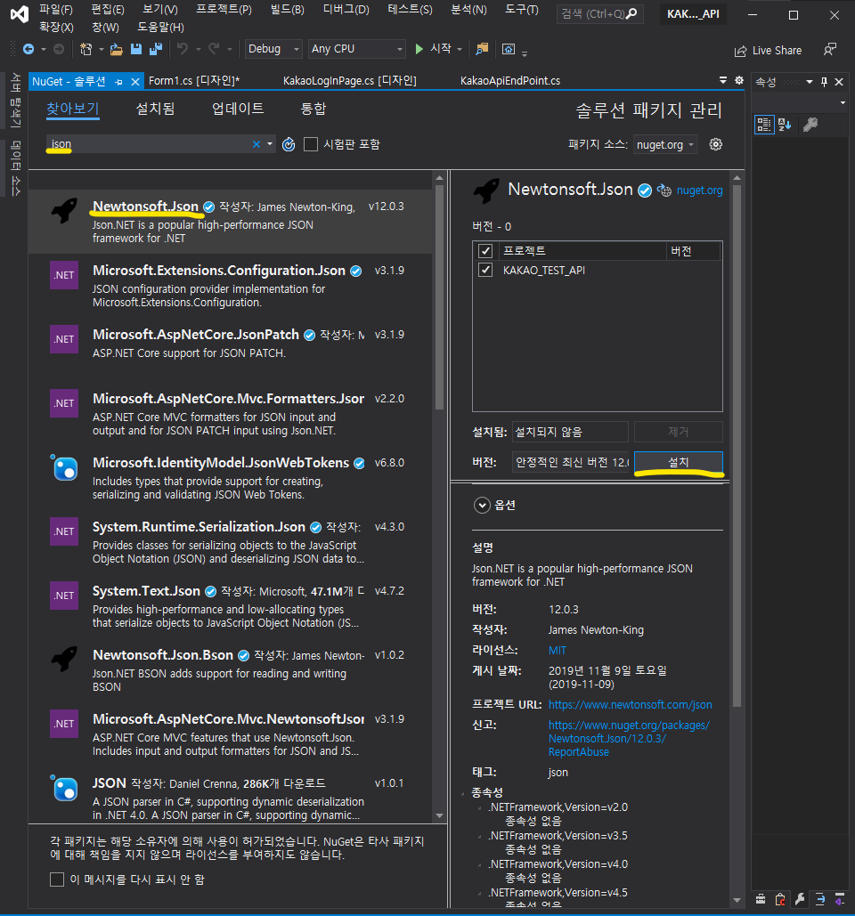The image size is (855, 916).
Task: Select the Newtonsoft.Json.Bson package row
Action: [x=231, y=670]
